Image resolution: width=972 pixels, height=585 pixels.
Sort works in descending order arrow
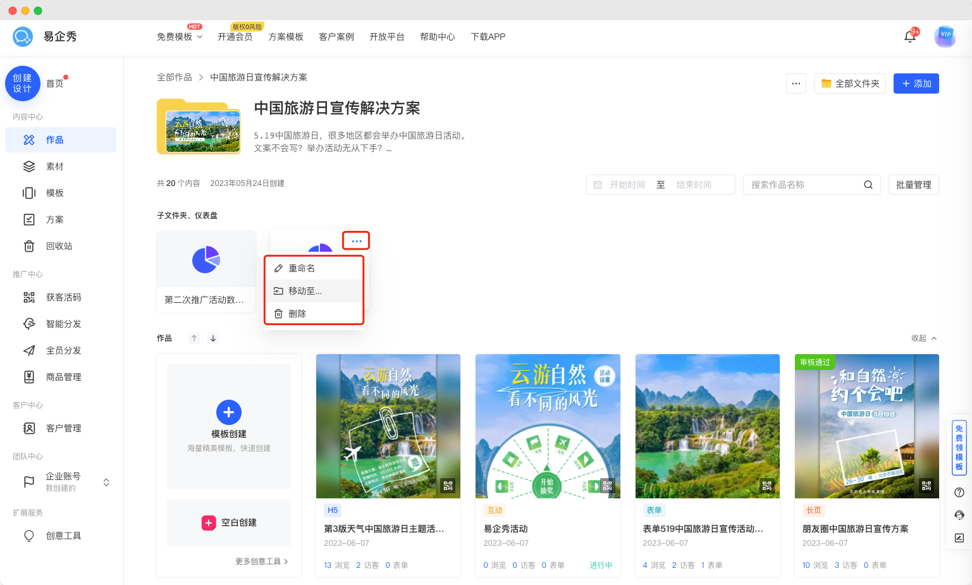[x=213, y=338]
